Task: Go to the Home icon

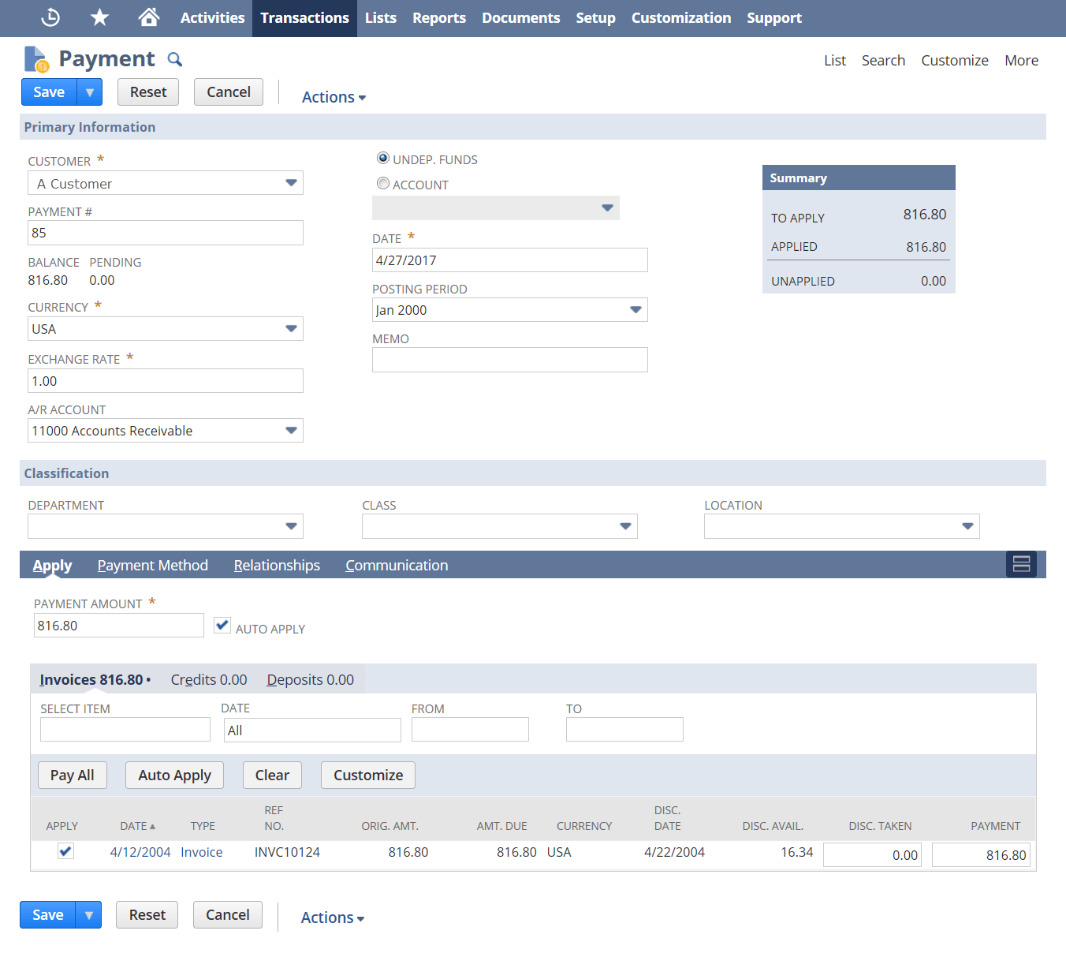Action: tap(148, 17)
